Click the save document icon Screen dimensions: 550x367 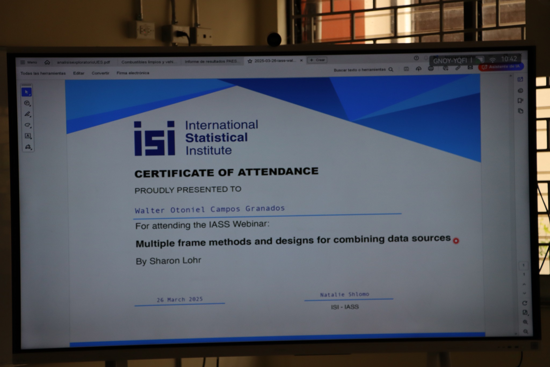coord(406,69)
